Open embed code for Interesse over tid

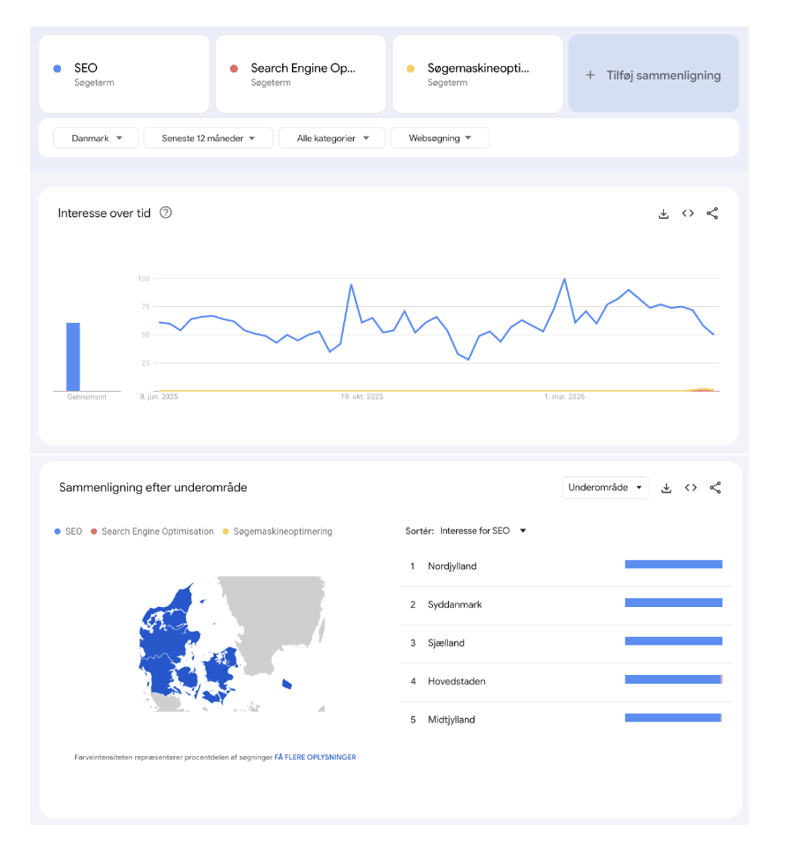[x=688, y=213]
